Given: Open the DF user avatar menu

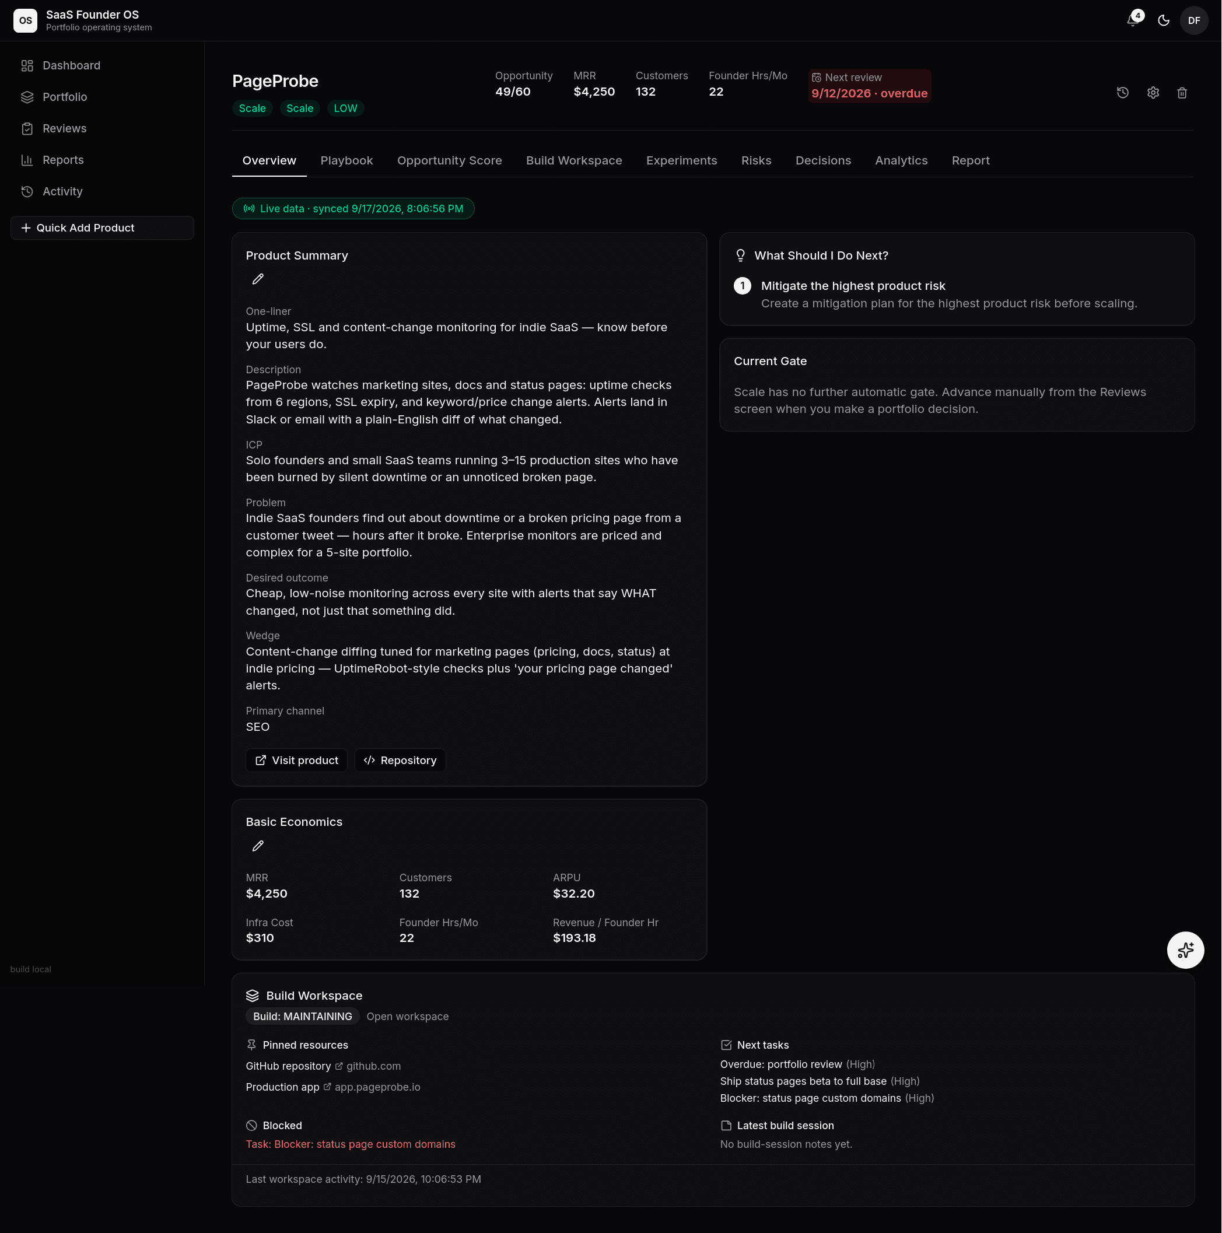Looking at the screenshot, I should pos(1194,20).
